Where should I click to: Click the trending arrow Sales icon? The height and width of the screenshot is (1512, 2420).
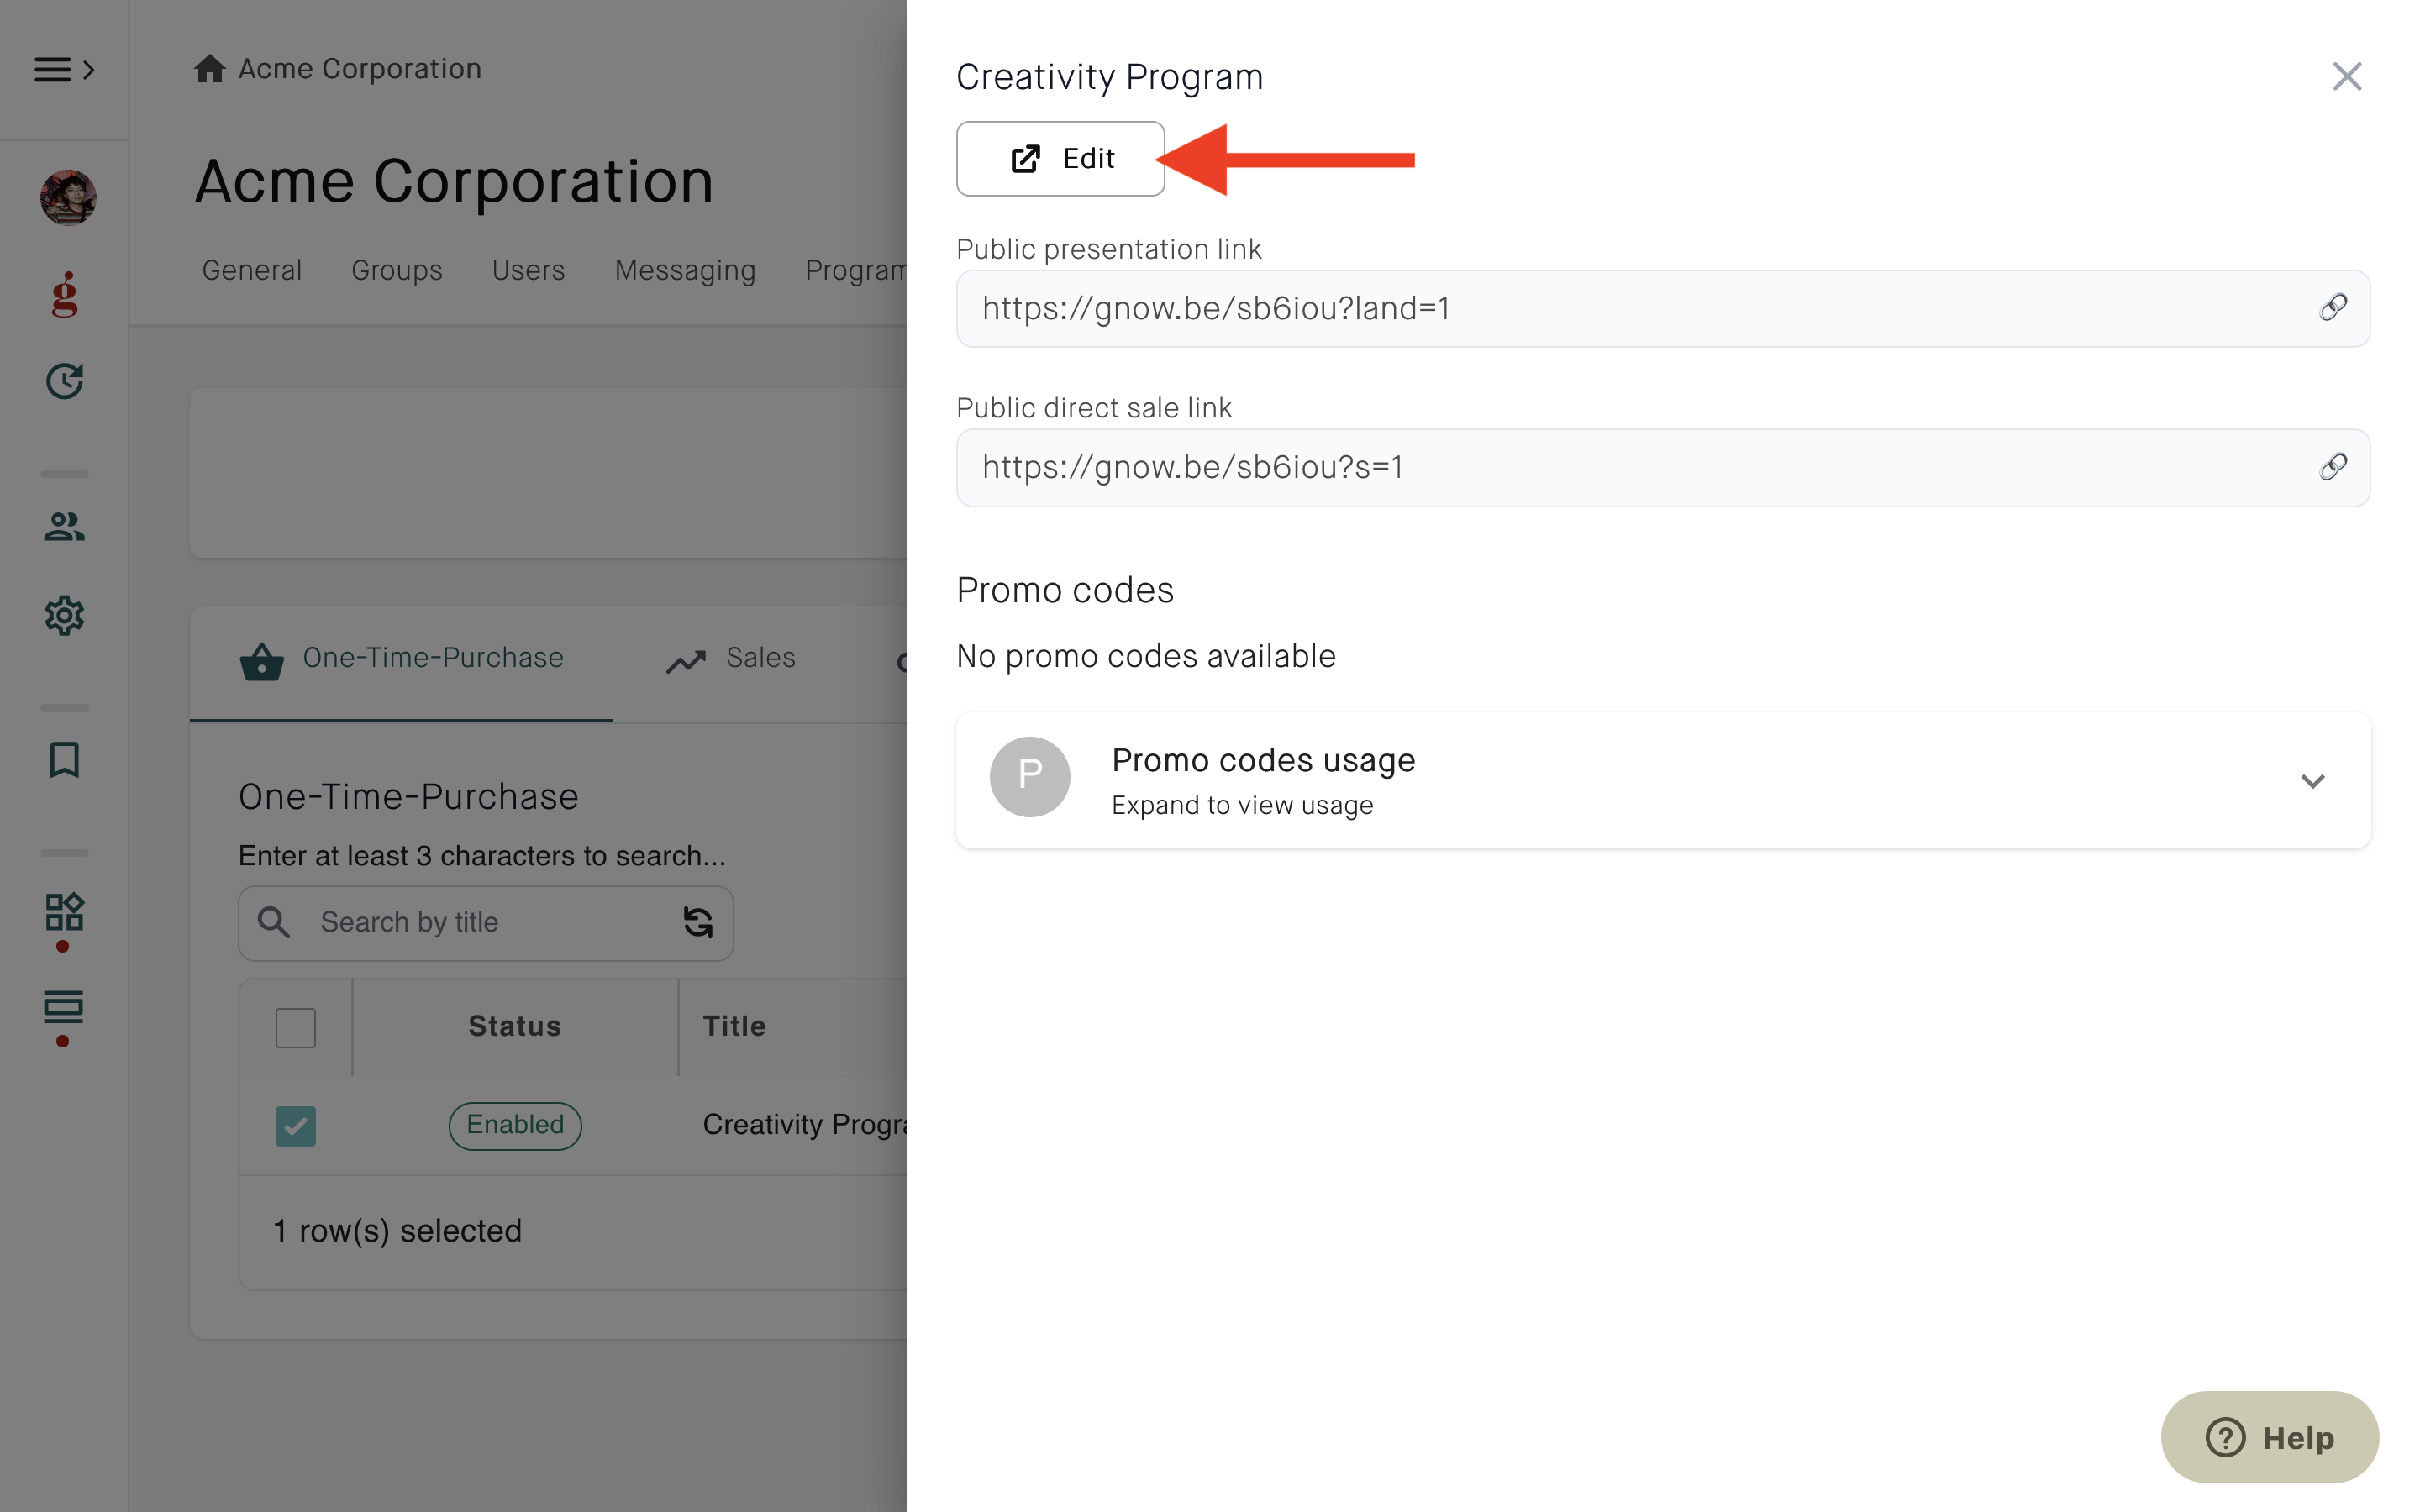(686, 661)
